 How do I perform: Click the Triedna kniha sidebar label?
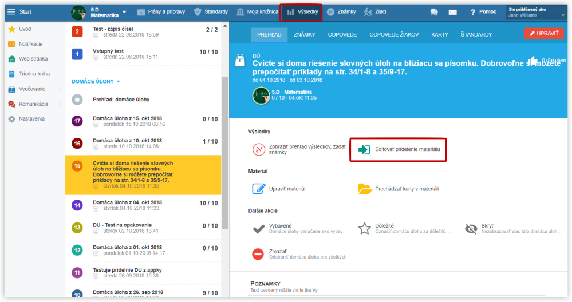point(34,74)
